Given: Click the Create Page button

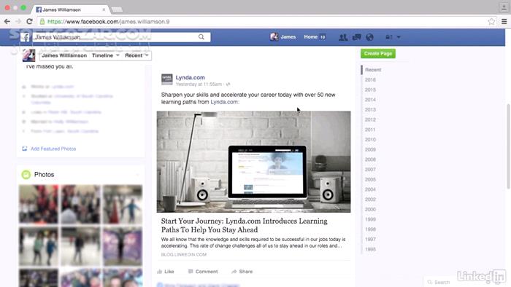Looking at the screenshot, I should point(378,54).
